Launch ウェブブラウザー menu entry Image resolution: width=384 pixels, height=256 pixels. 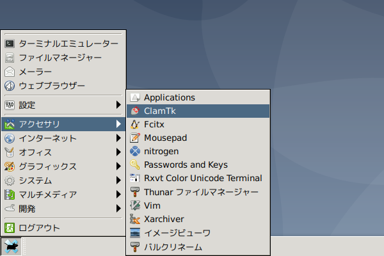coord(63,86)
